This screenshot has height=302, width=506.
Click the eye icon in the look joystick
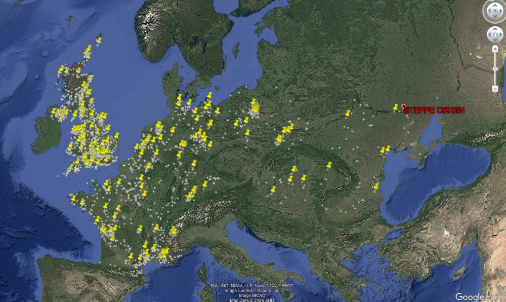point(495,11)
